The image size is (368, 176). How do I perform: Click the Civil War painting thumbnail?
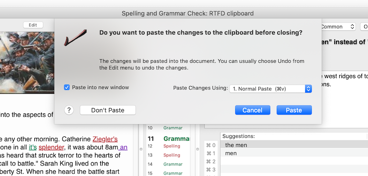(x=27, y=63)
